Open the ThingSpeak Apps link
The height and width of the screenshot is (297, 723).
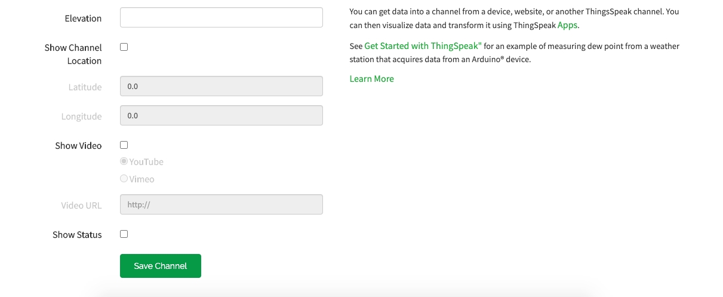point(567,26)
